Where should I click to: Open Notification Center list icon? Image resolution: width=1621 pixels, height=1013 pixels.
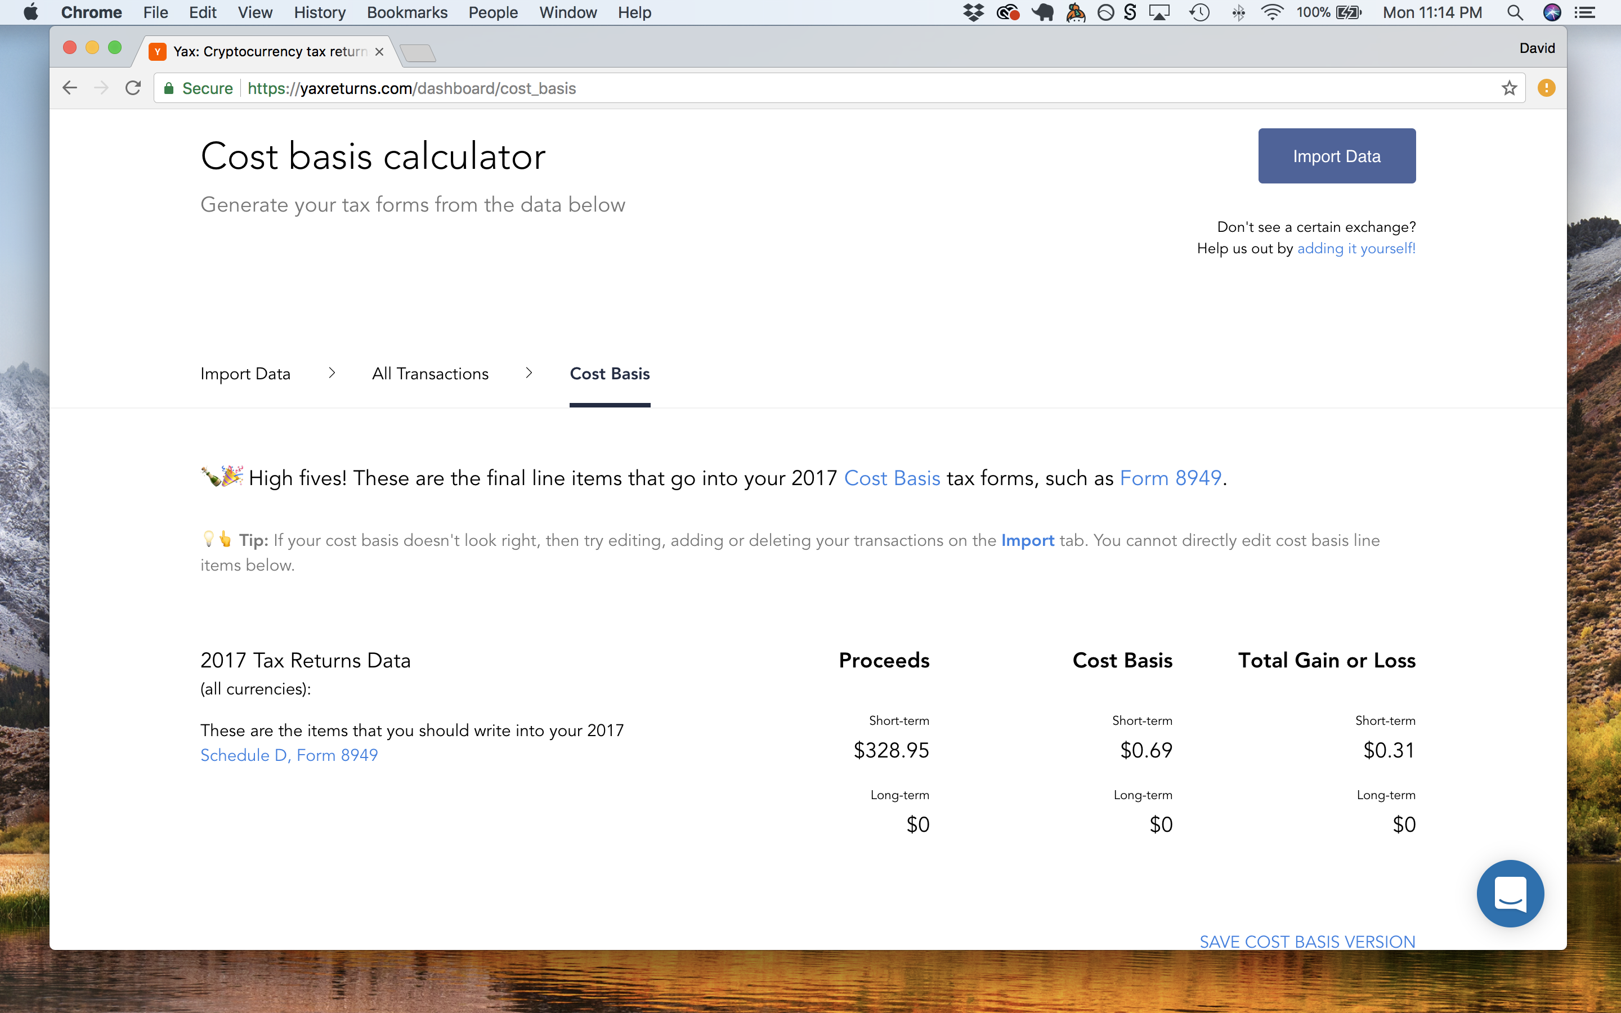point(1584,12)
